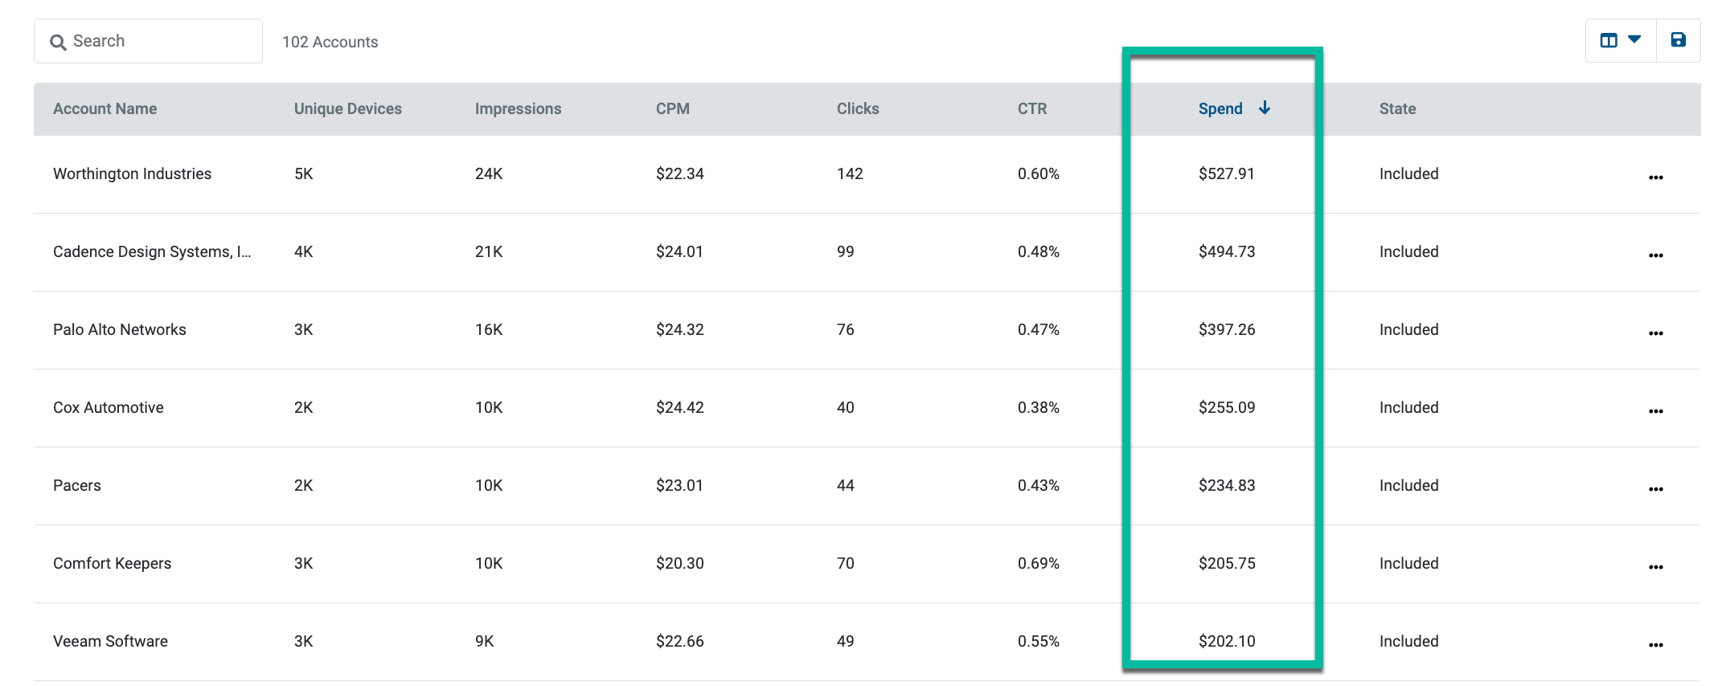Select Pacers account name

click(77, 485)
